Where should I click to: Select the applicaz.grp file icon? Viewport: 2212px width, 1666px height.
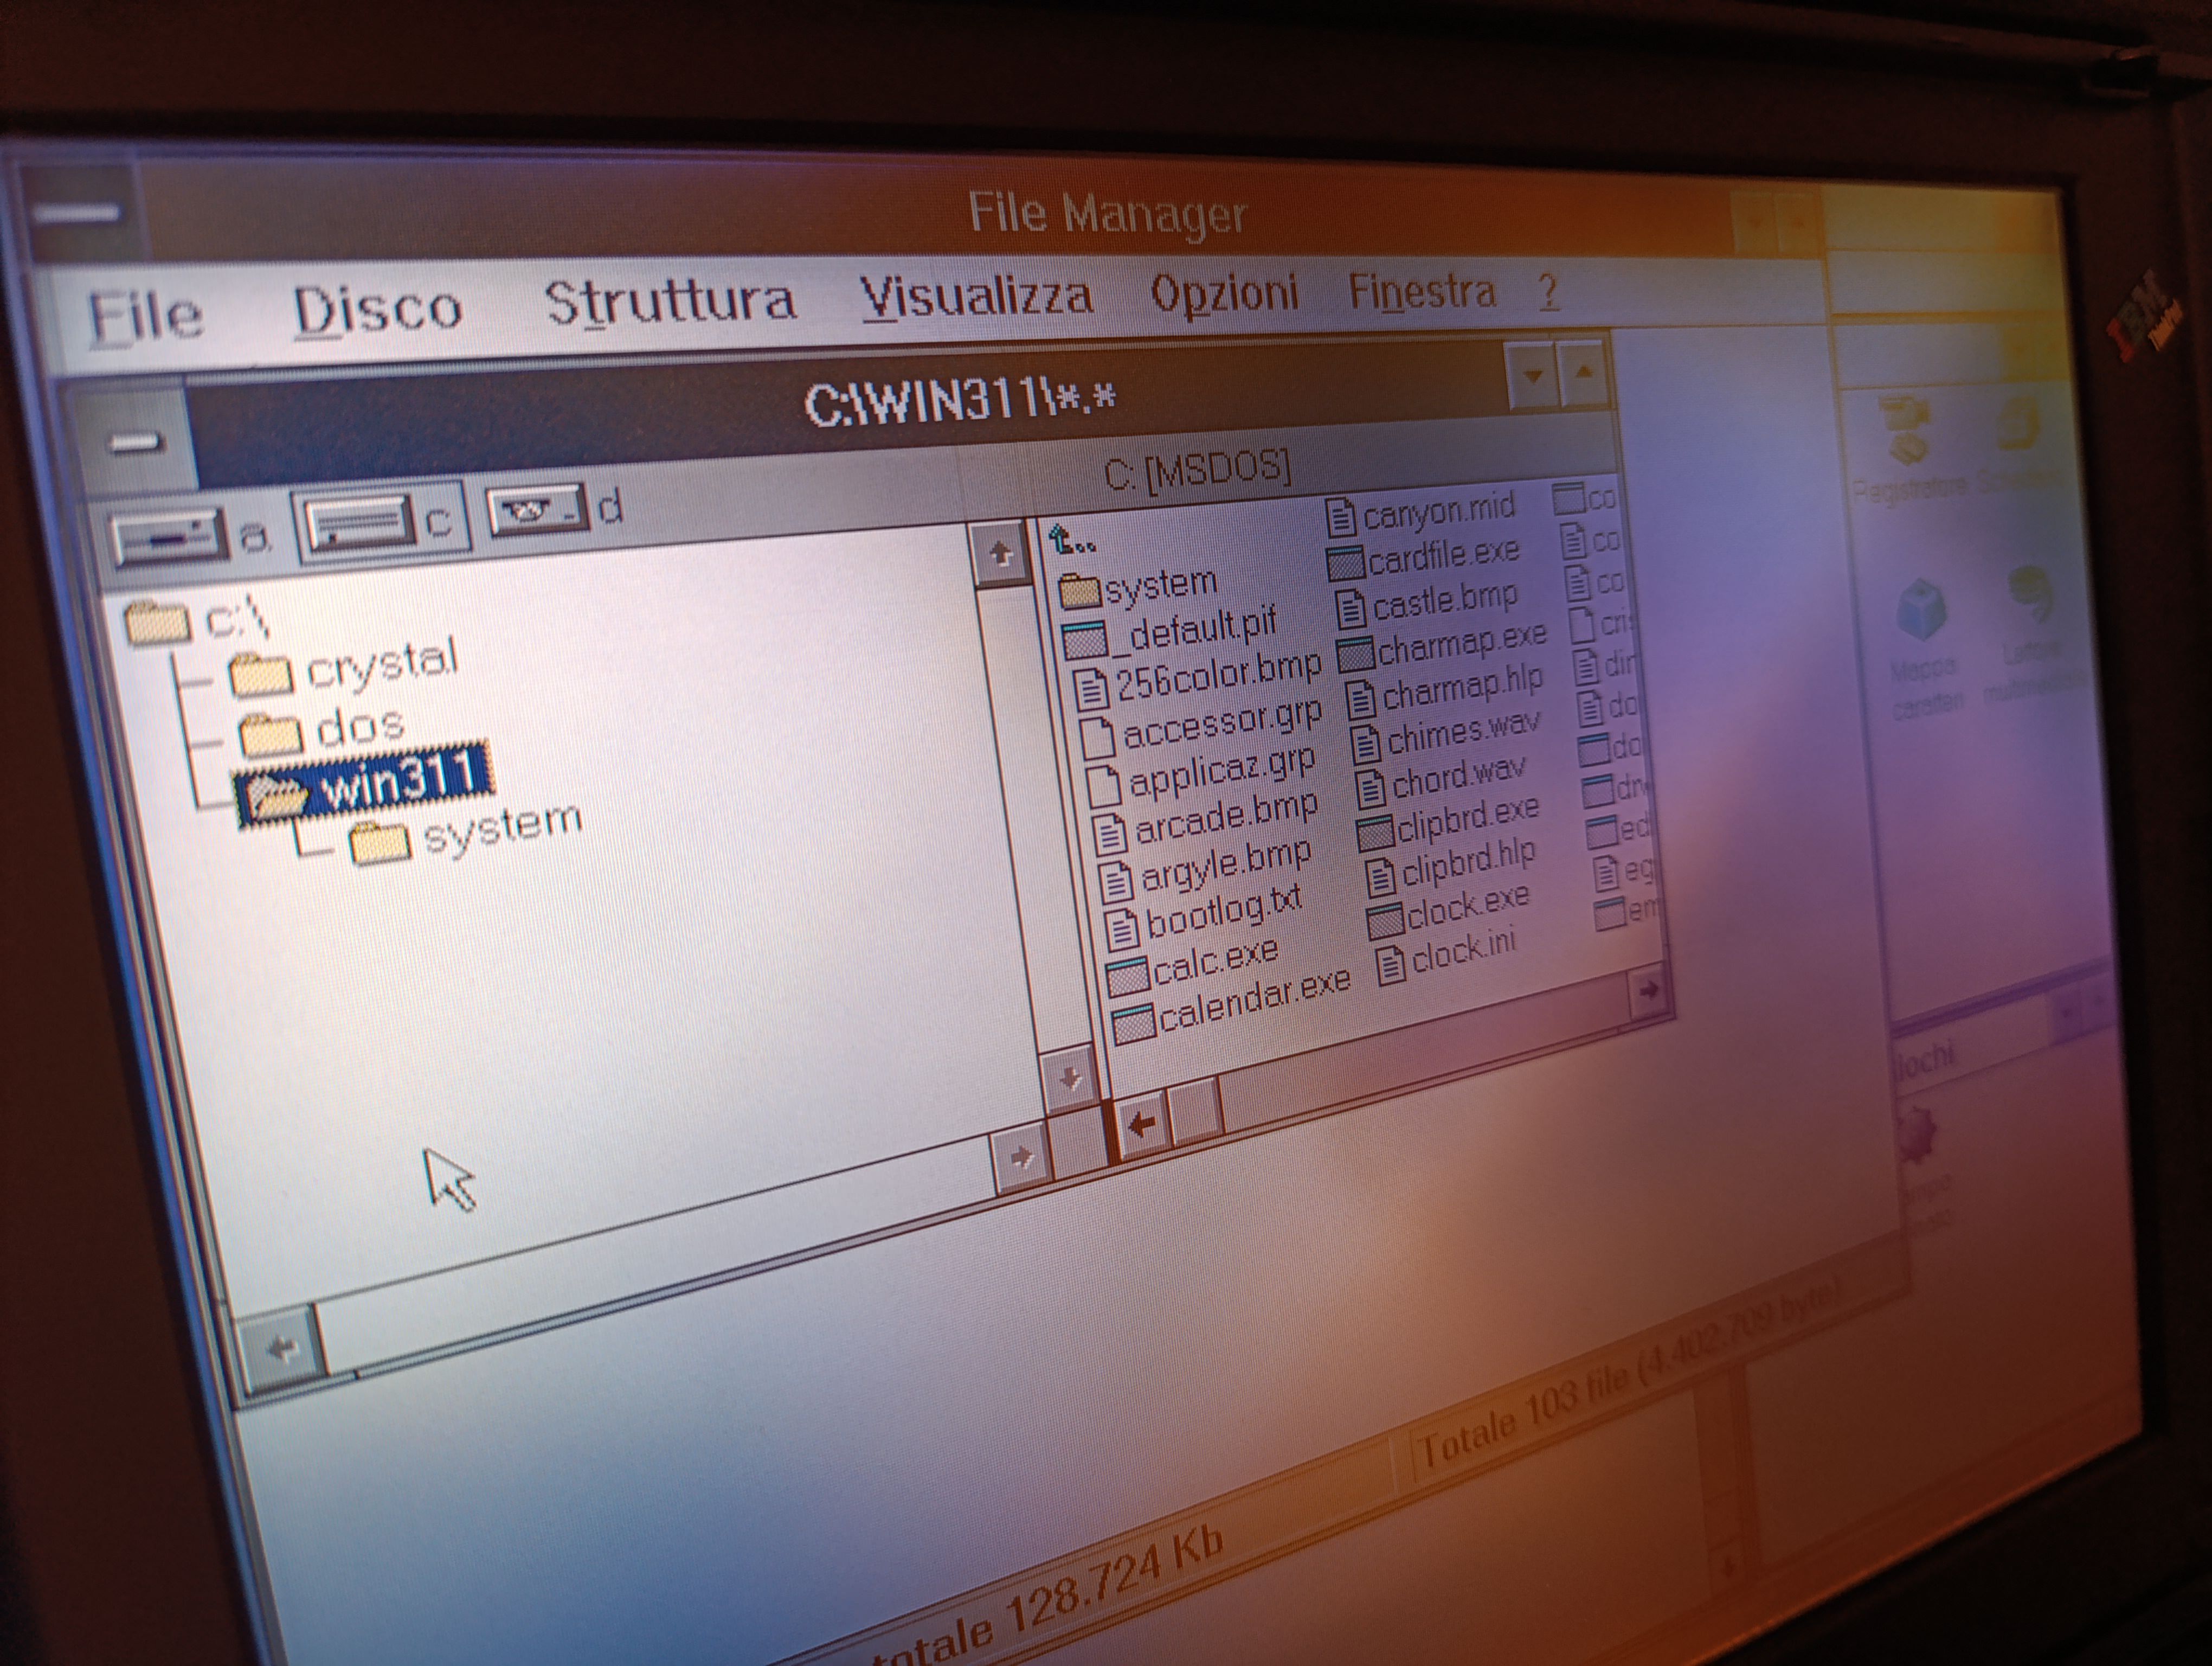point(1103,786)
